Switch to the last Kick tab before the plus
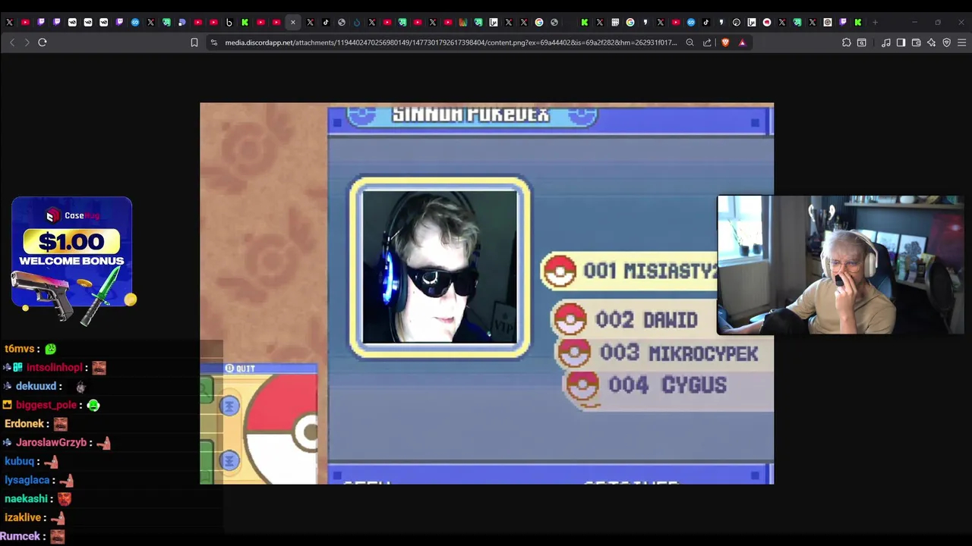The image size is (972, 546). click(858, 22)
